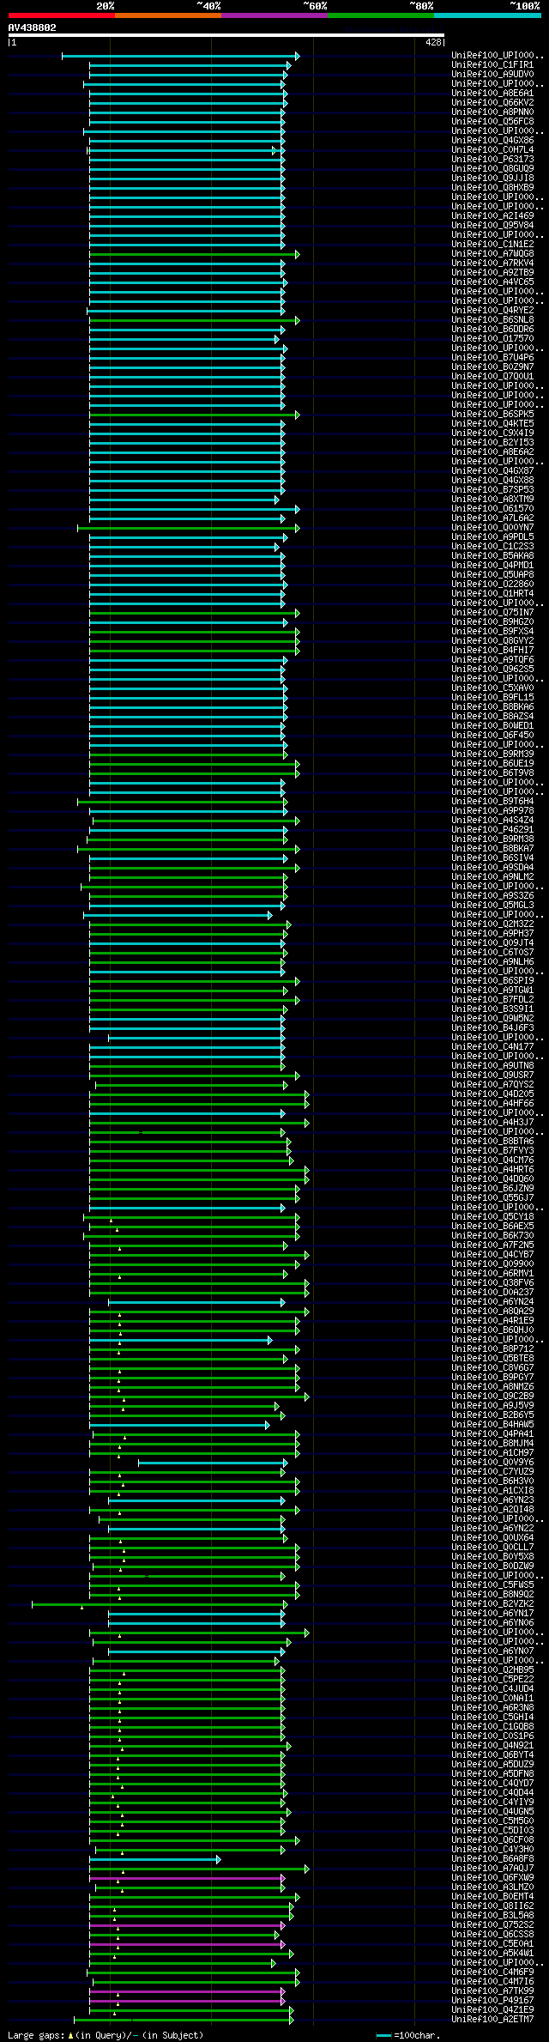Select the UniRef100_A4R1E9 label
This screenshot has width=549, height=2042.
click(492, 1320)
